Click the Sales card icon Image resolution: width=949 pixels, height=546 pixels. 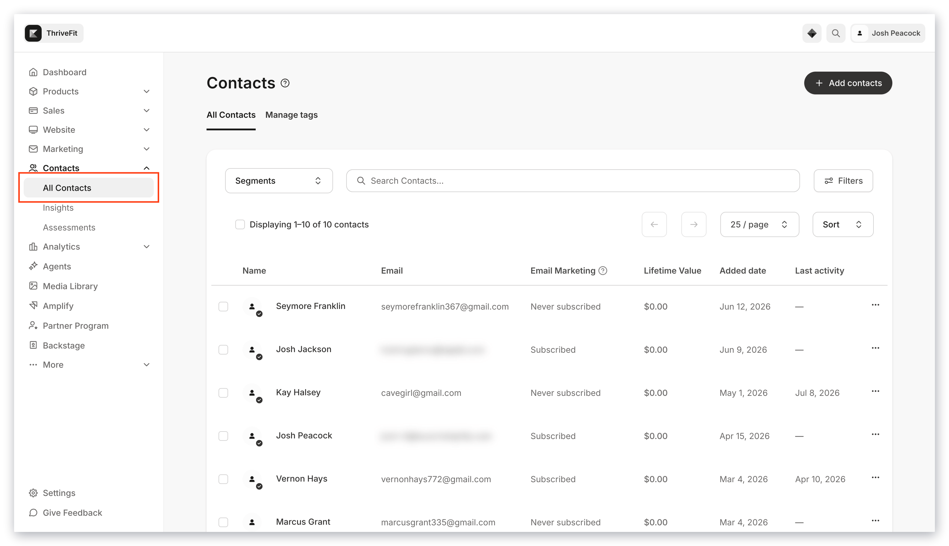pyautogui.click(x=33, y=111)
